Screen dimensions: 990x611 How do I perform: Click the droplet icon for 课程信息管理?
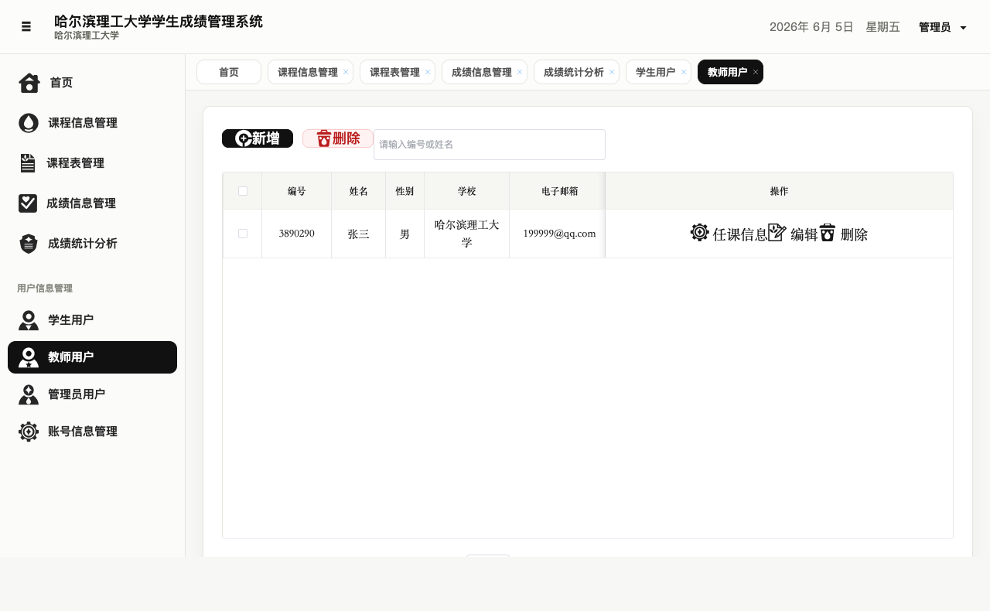[x=29, y=123]
